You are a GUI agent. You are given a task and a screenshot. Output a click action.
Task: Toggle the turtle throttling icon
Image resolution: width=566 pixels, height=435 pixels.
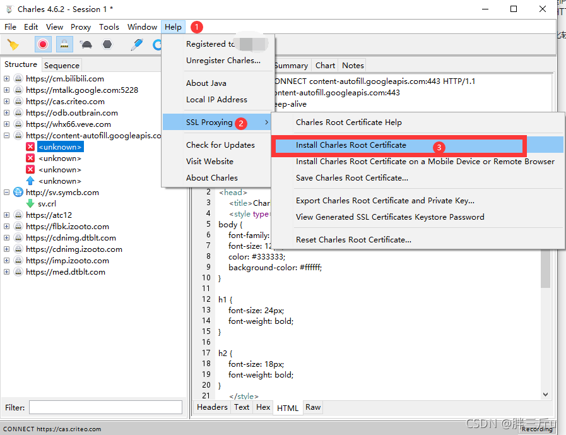click(86, 44)
